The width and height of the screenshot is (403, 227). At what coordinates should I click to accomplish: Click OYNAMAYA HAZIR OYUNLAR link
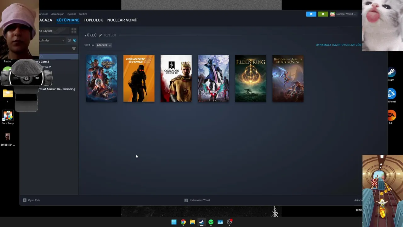[339, 45]
